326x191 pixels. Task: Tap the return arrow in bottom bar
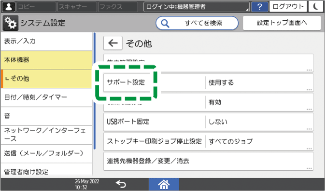pyautogui.click(x=121, y=184)
